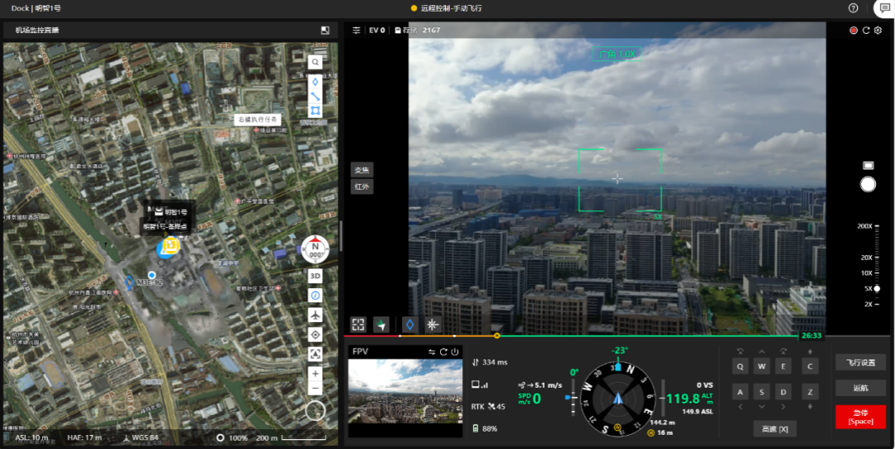
Task: Select the map polygon area tool
Action: point(315,111)
